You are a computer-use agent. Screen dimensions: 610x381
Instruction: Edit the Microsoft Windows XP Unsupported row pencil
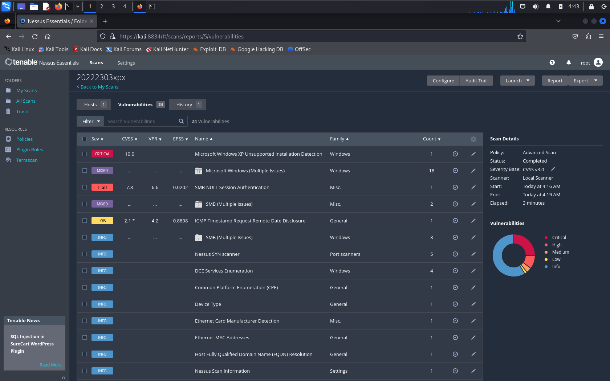[x=473, y=154]
